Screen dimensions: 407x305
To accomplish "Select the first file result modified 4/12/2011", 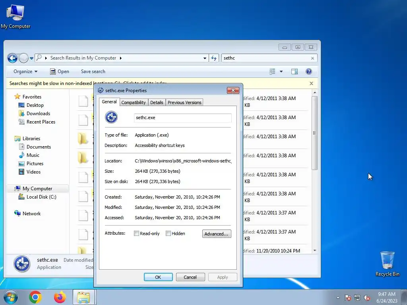I will click(x=194, y=101).
